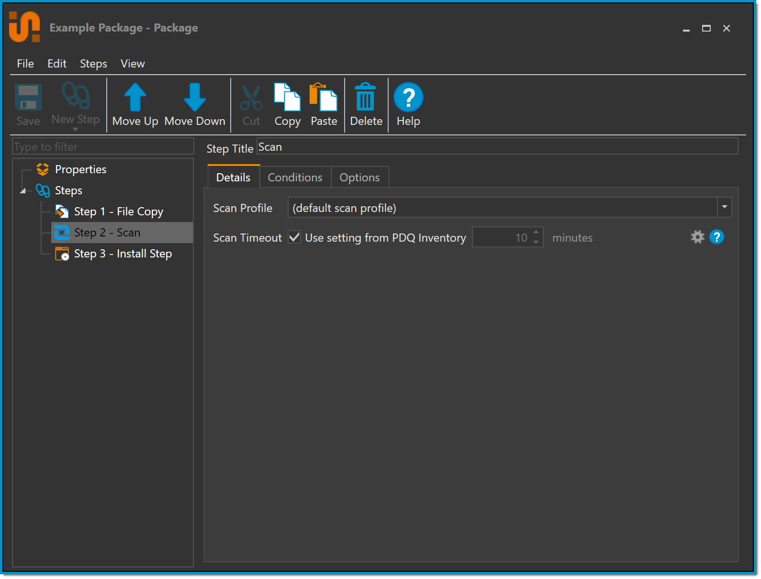Switch to the Conditions tab
The width and height of the screenshot is (761, 579).
coord(295,178)
